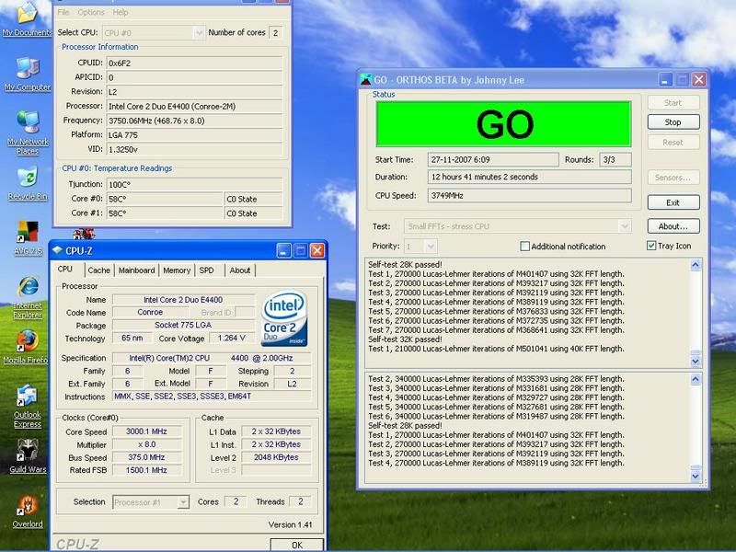Click the Sensors... button
736x552 pixels.
673,178
